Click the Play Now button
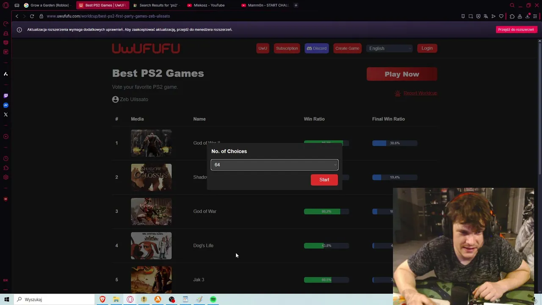Viewport: 542px width, 305px height. point(402,74)
